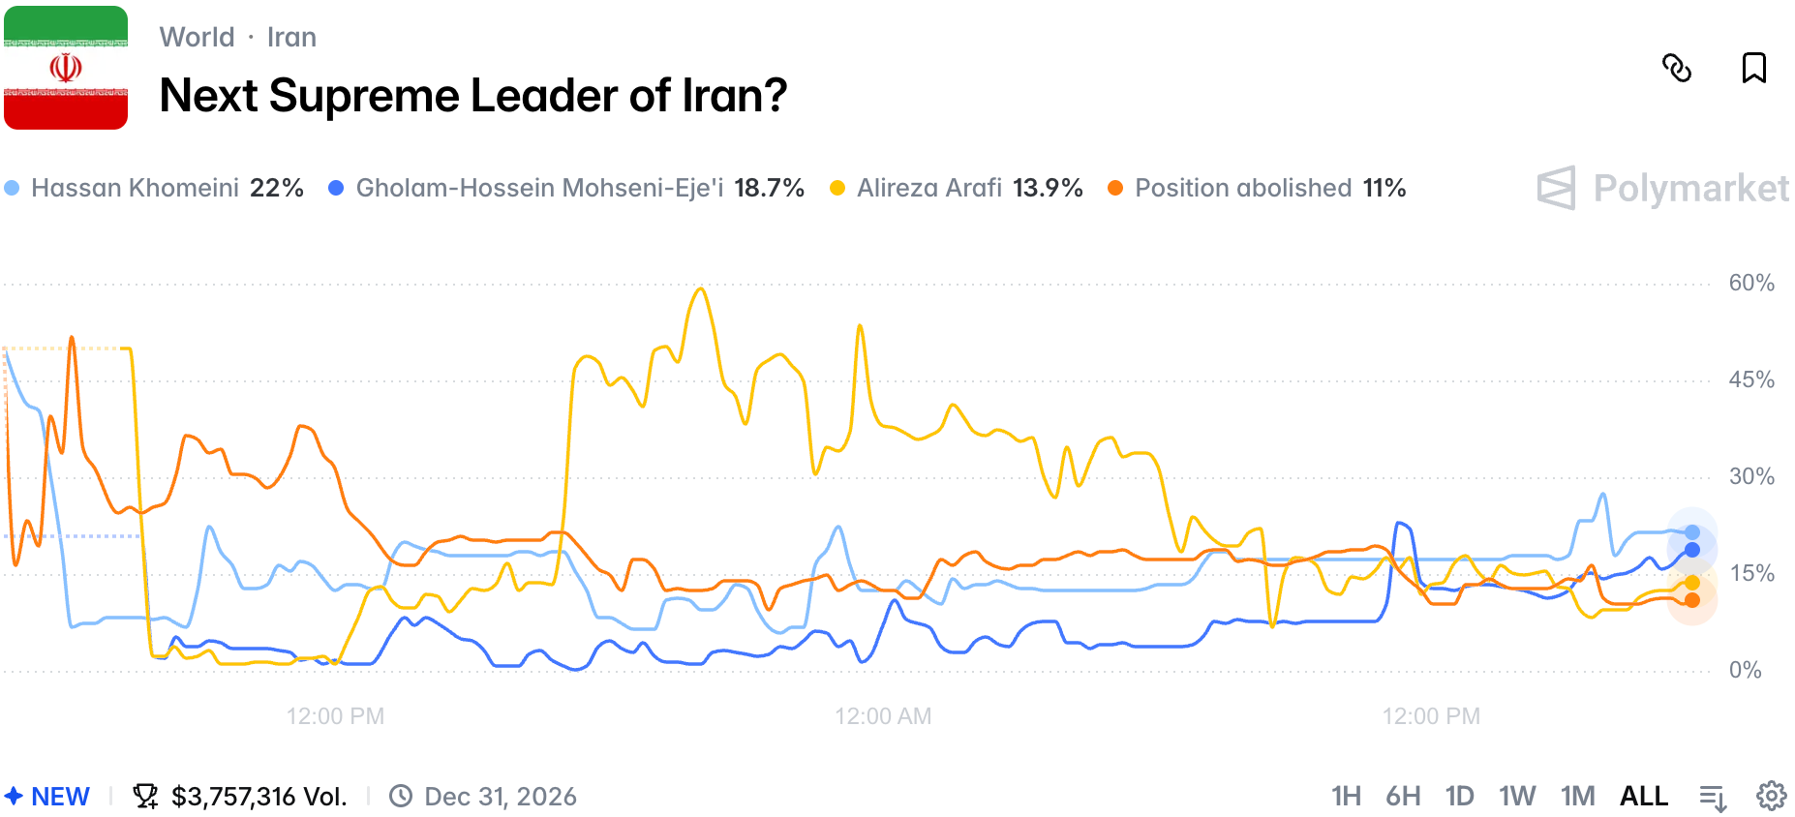Select the 1H time range
Screen dimensions: 1795x817
pyautogui.click(x=1345, y=796)
